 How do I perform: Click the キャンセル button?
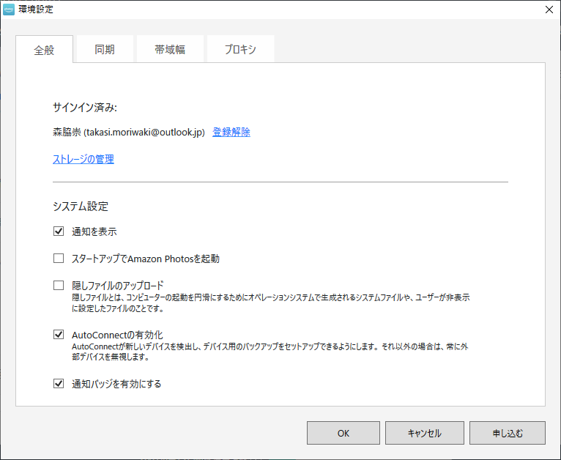coord(424,433)
